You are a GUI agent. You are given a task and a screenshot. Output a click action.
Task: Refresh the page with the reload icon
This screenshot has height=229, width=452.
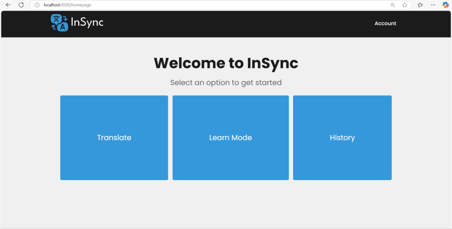[x=21, y=5]
